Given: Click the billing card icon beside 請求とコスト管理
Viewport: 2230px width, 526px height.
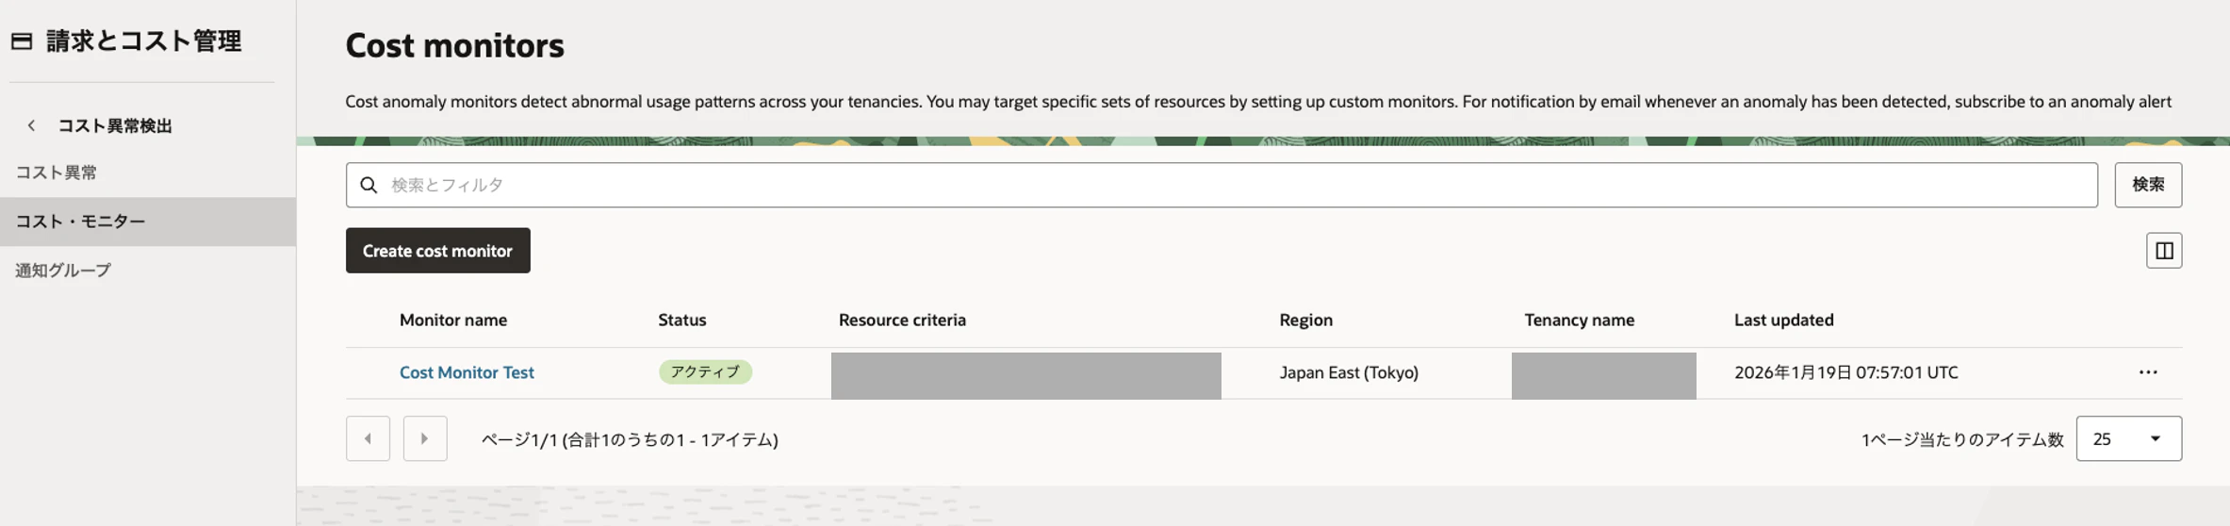Looking at the screenshot, I should point(22,41).
